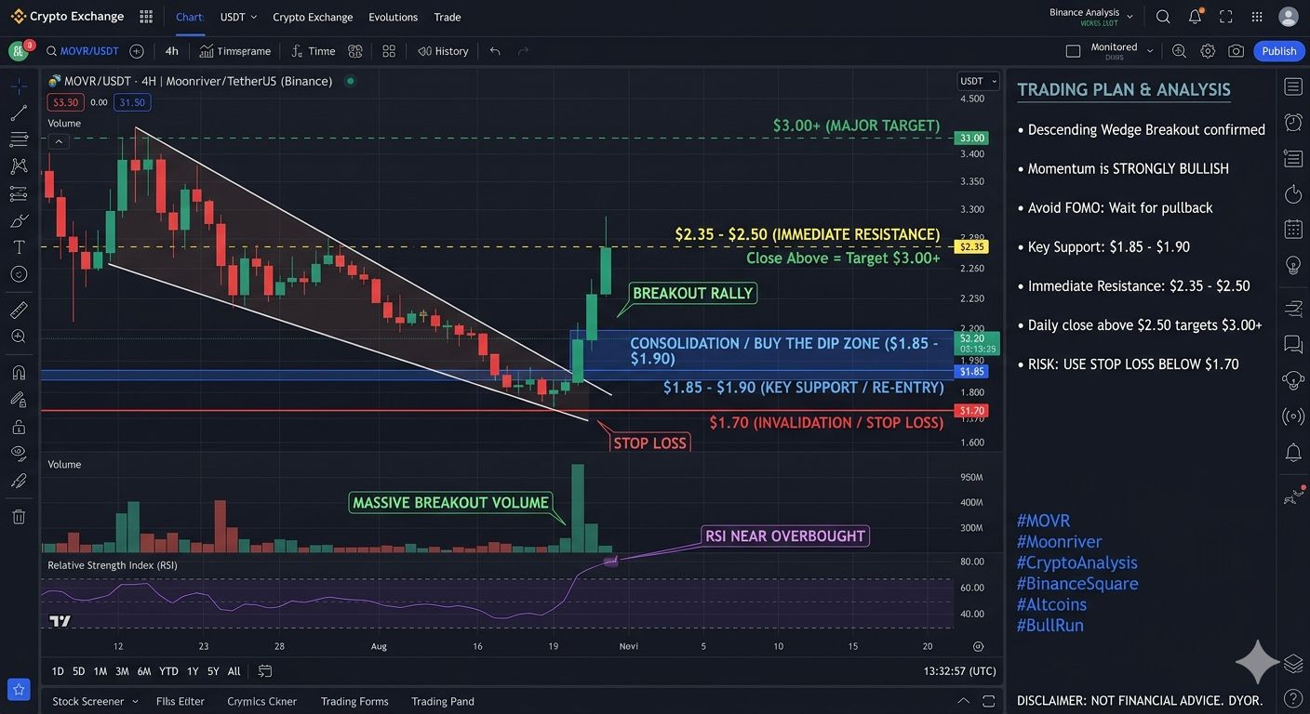Open the quick search zoom icon near Publish
Screen dimensions: 1310x714
point(1179,51)
